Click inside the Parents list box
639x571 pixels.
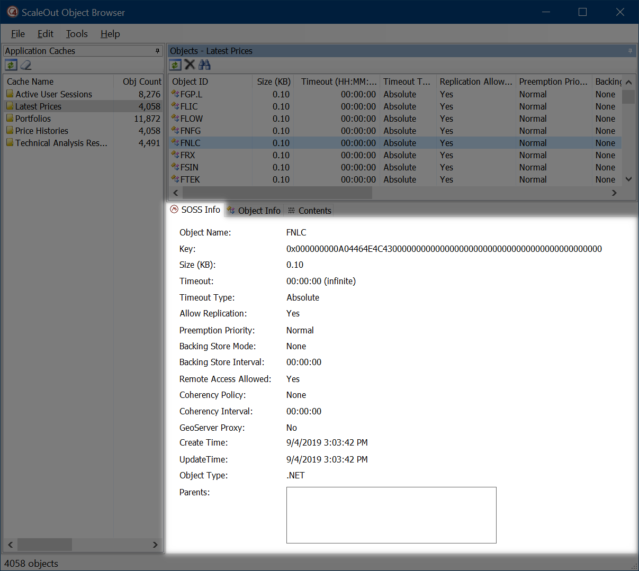point(391,515)
